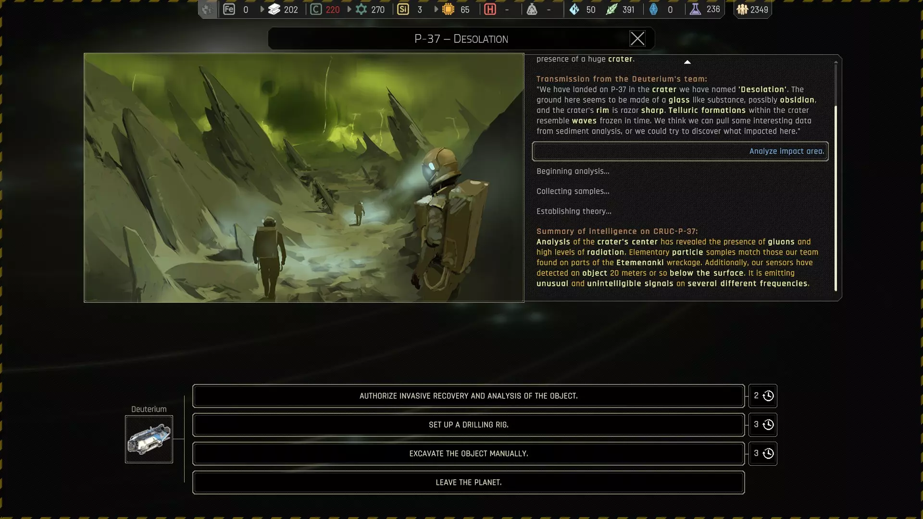Choose Set up a drilling rig
Viewport: 923px width, 519px height.
click(468, 425)
